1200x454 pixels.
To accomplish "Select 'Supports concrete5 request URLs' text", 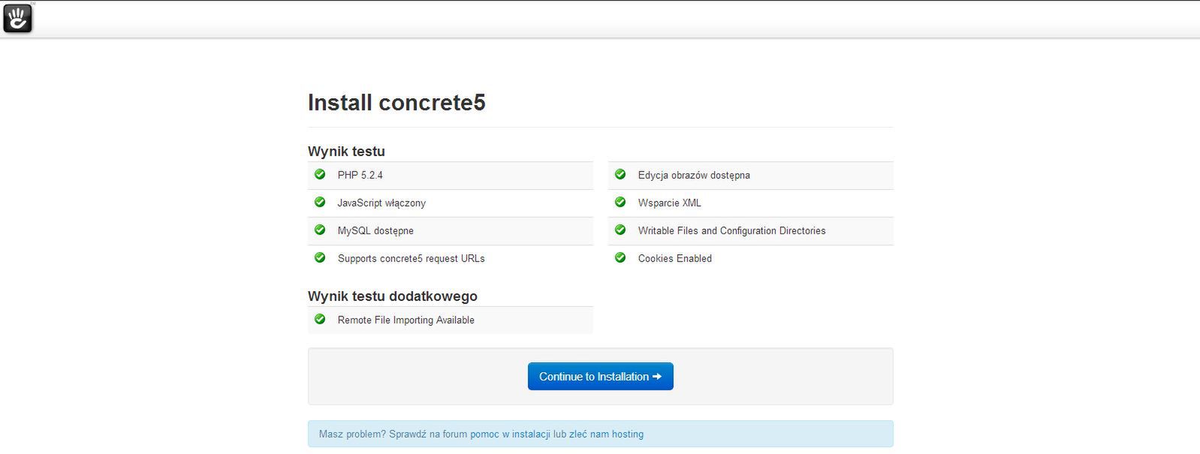I will pos(412,258).
